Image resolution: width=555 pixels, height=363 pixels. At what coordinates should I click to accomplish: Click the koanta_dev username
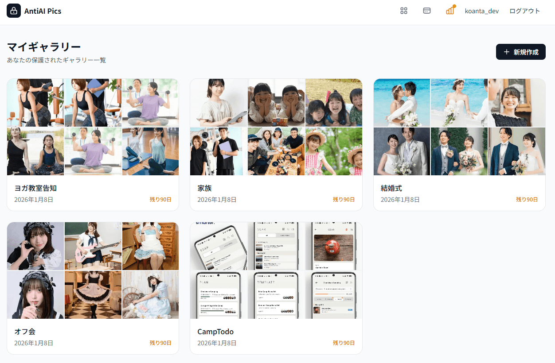tap(481, 11)
